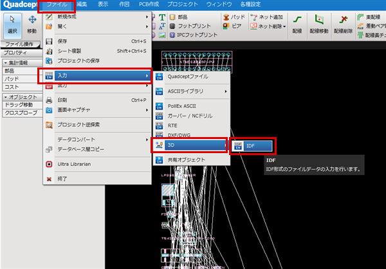Click the IDF import item

coord(252,146)
